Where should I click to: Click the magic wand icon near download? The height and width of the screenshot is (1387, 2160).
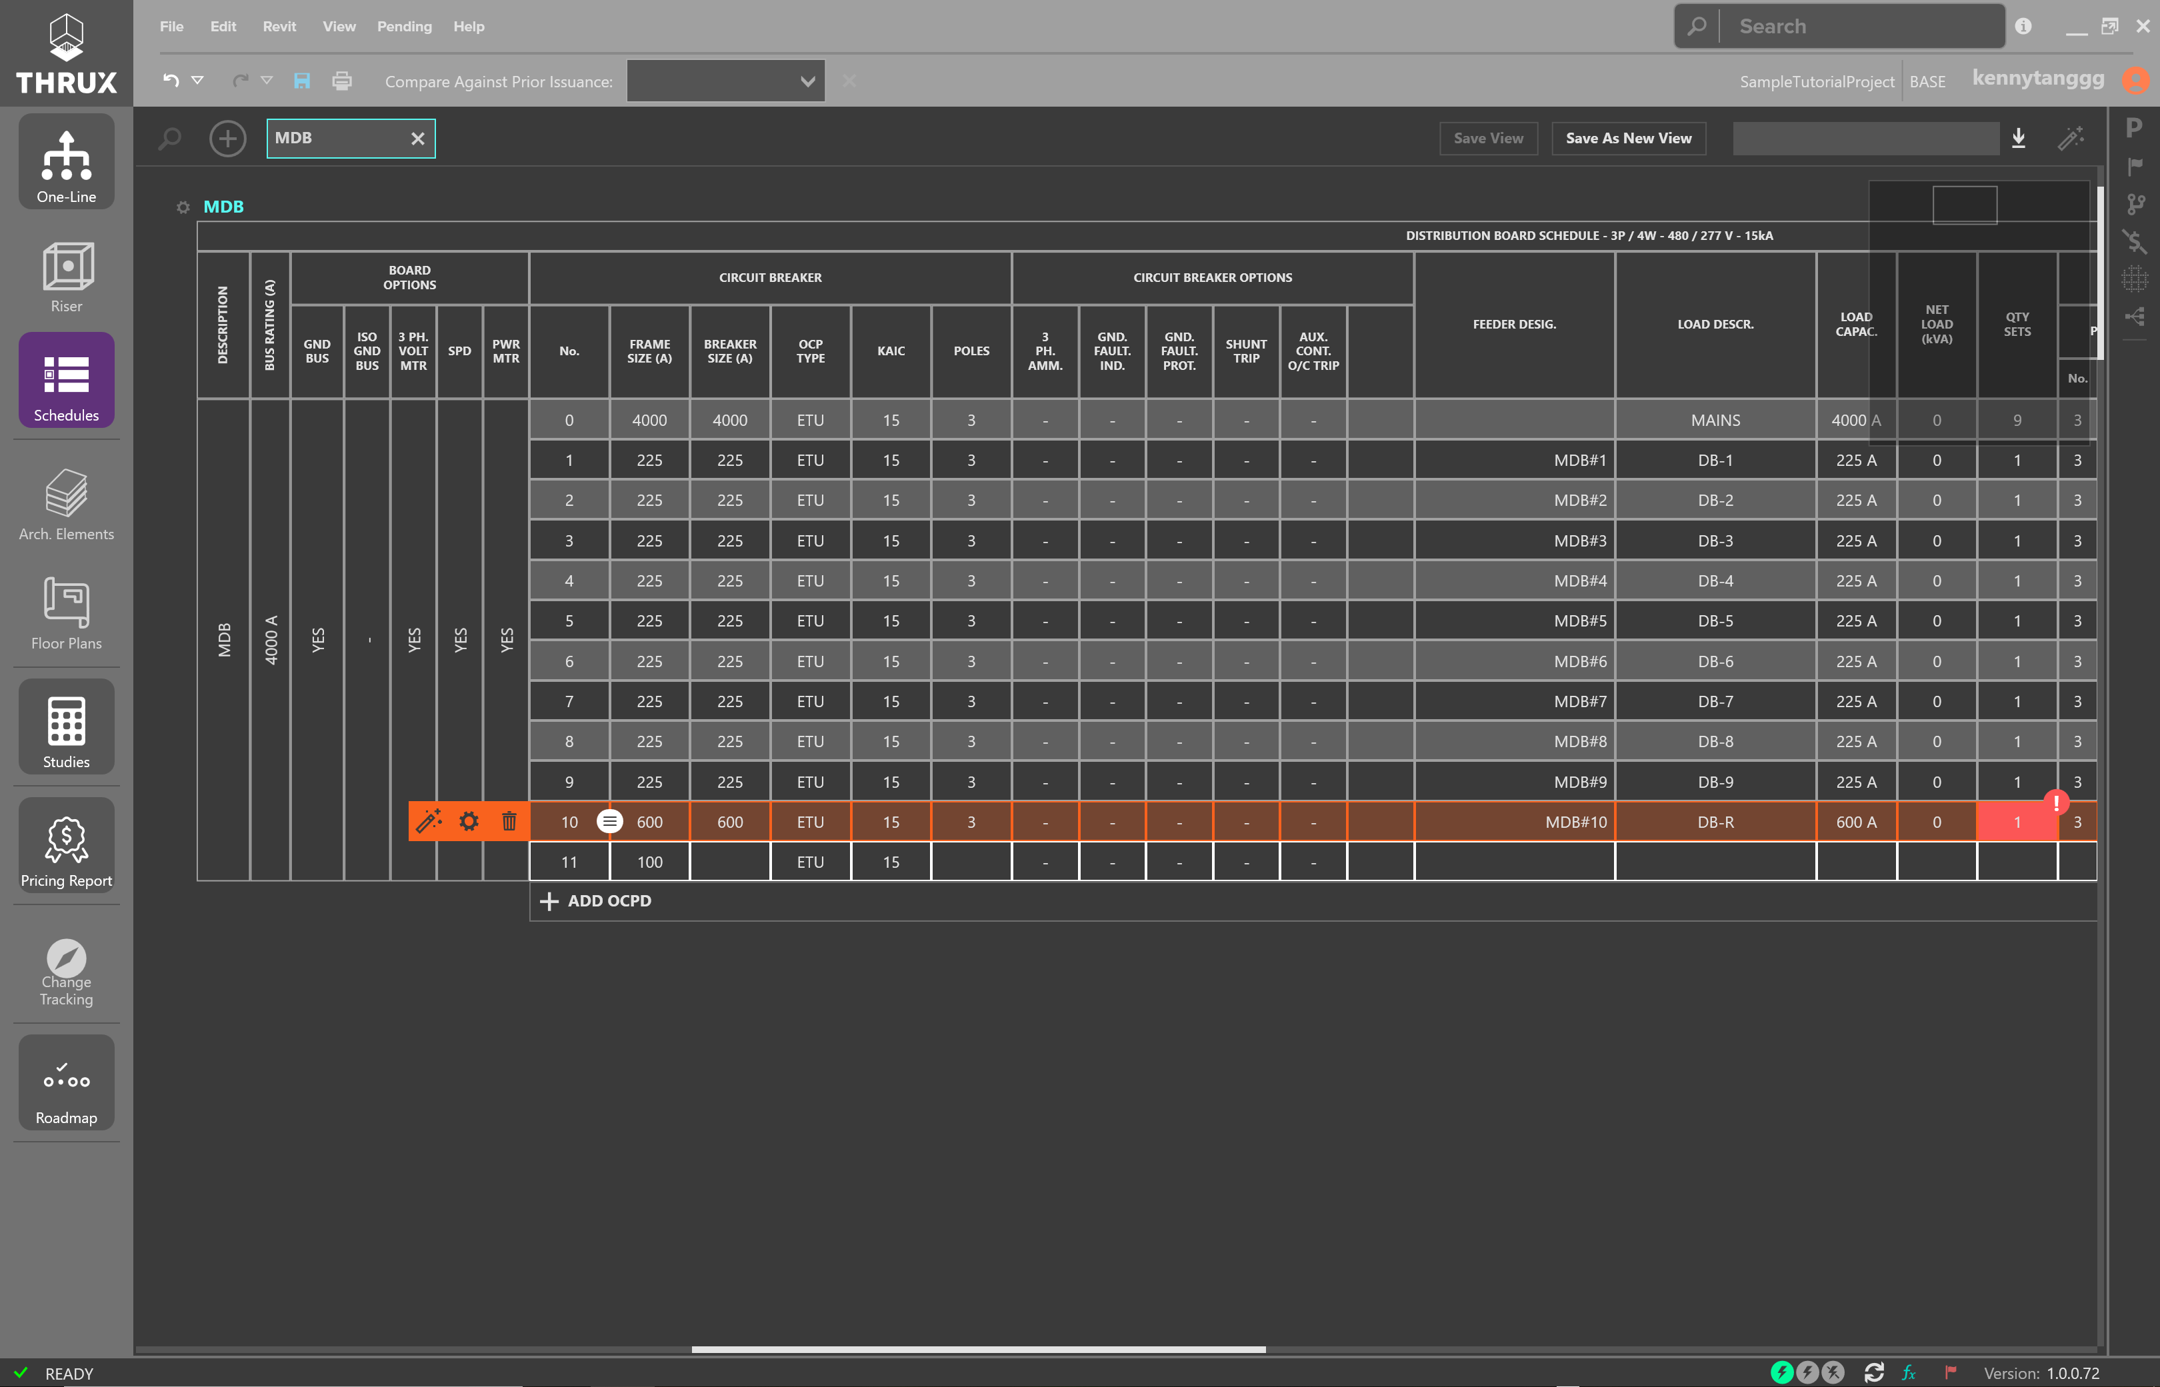pyautogui.click(x=2071, y=138)
